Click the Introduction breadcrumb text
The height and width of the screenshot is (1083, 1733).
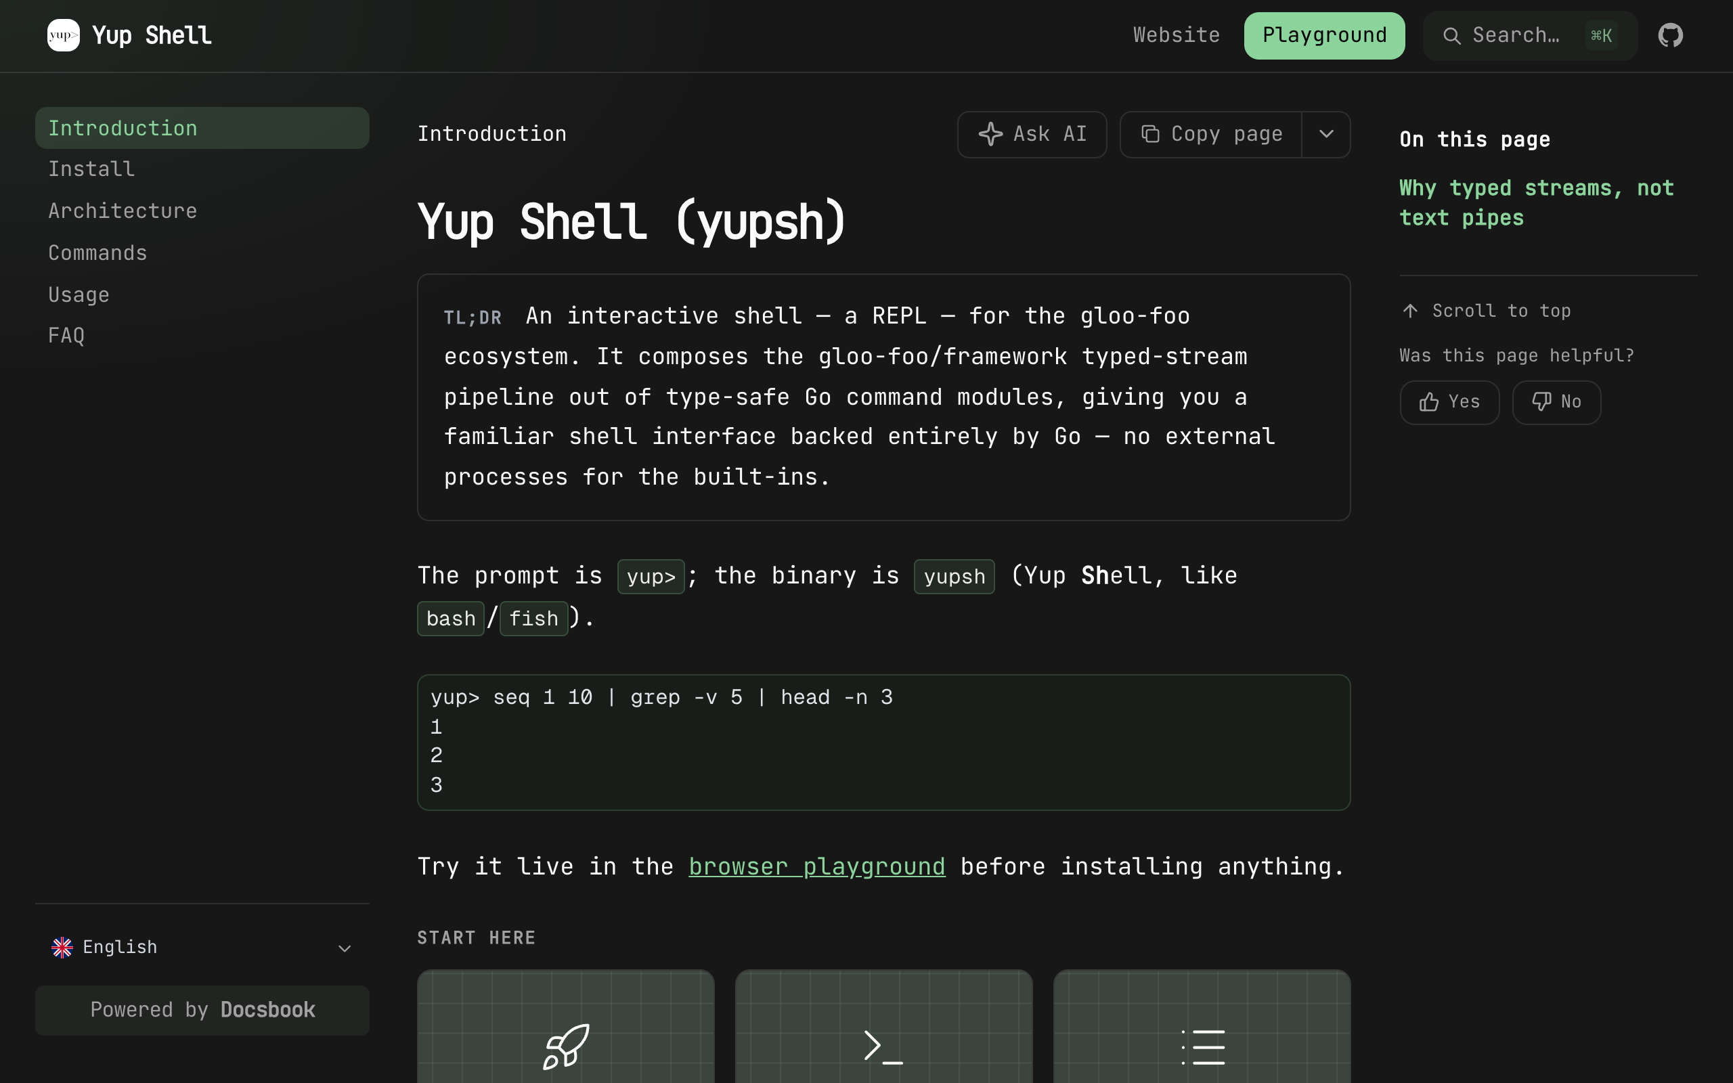click(492, 134)
